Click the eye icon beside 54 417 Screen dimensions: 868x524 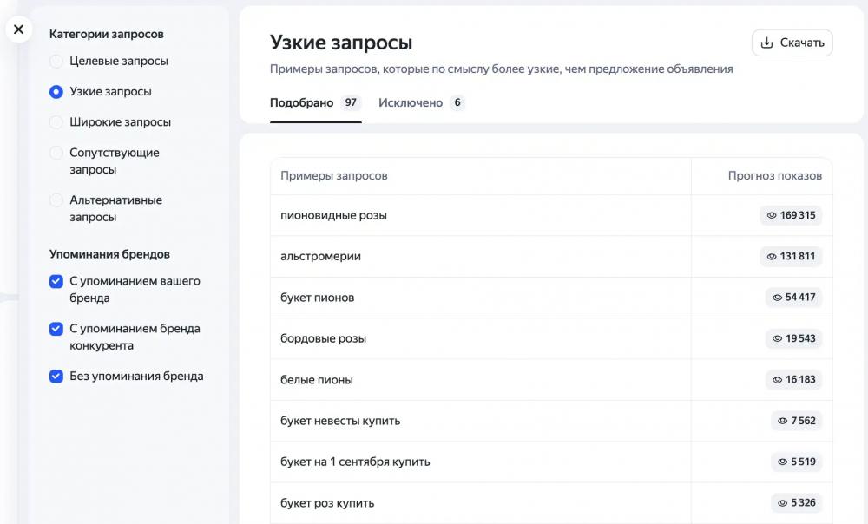coord(777,298)
